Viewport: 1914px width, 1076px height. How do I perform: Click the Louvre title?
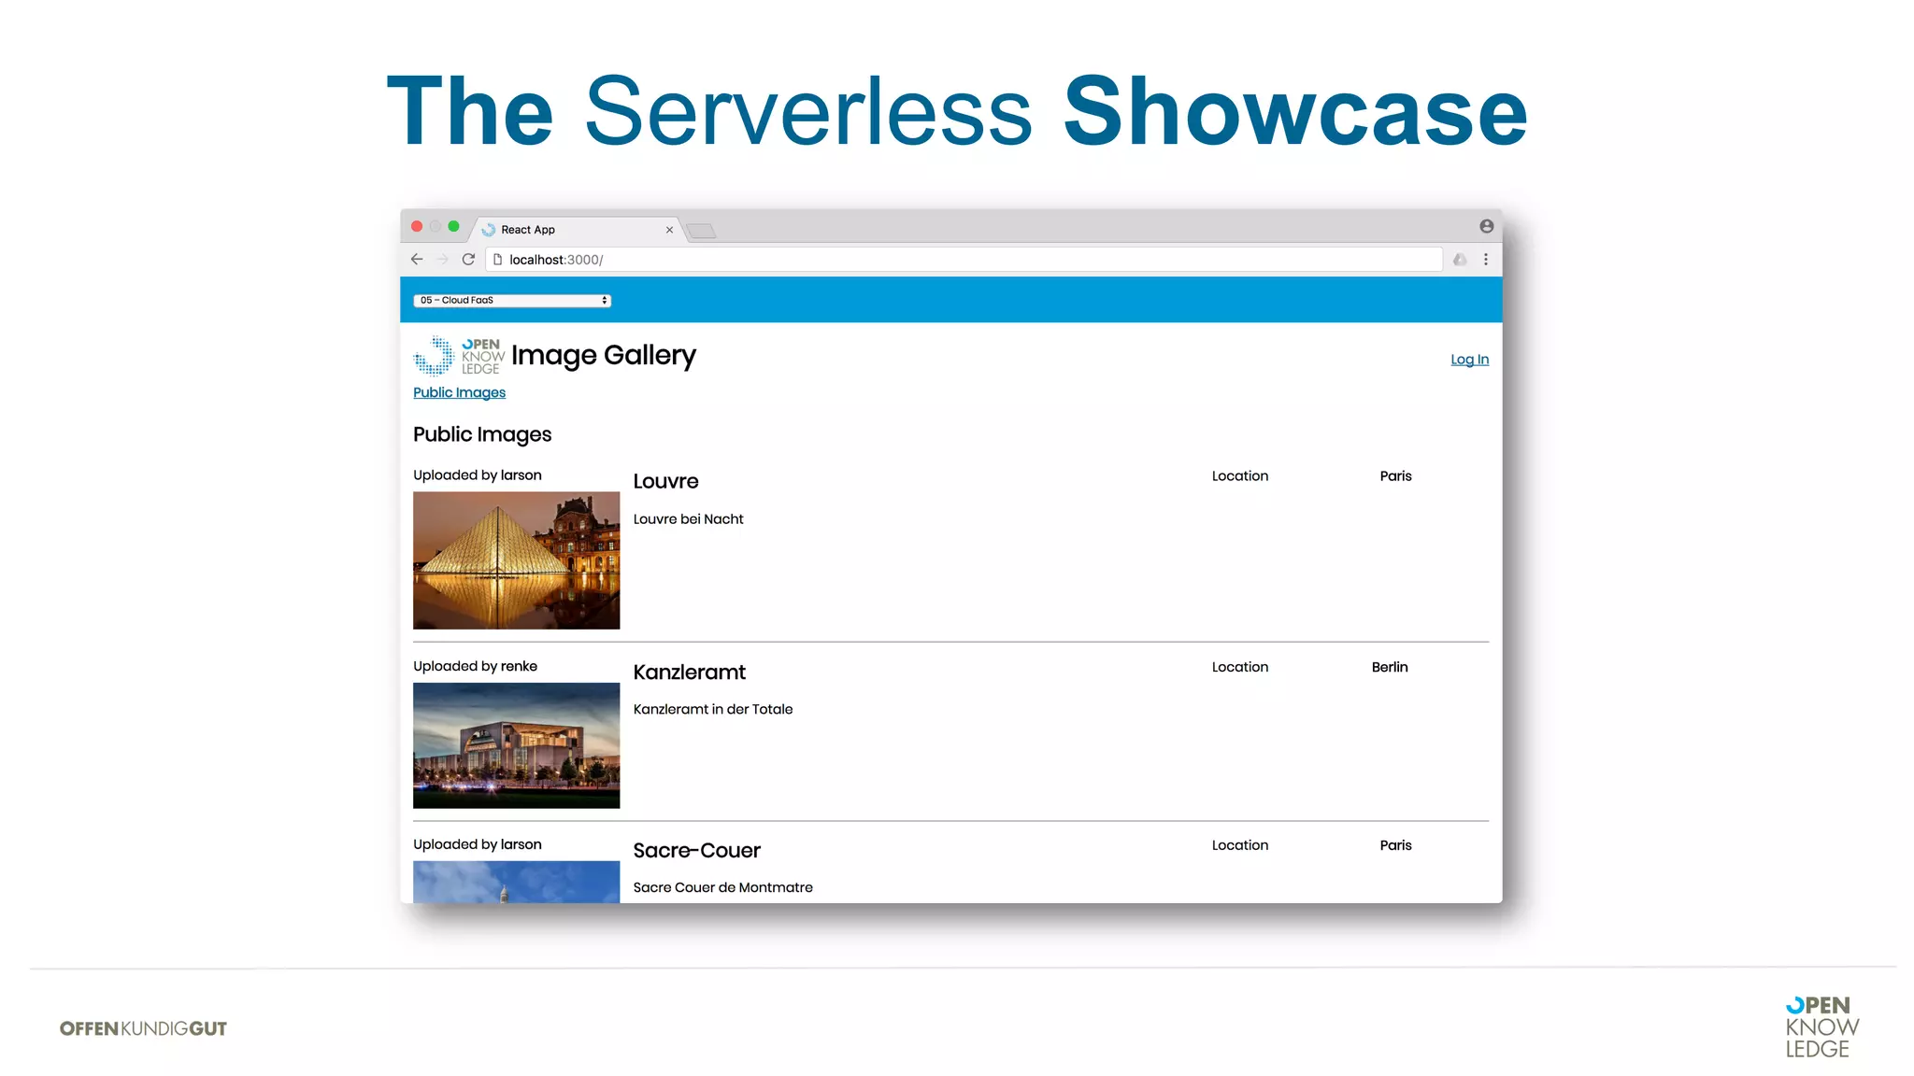(x=665, y=481)
